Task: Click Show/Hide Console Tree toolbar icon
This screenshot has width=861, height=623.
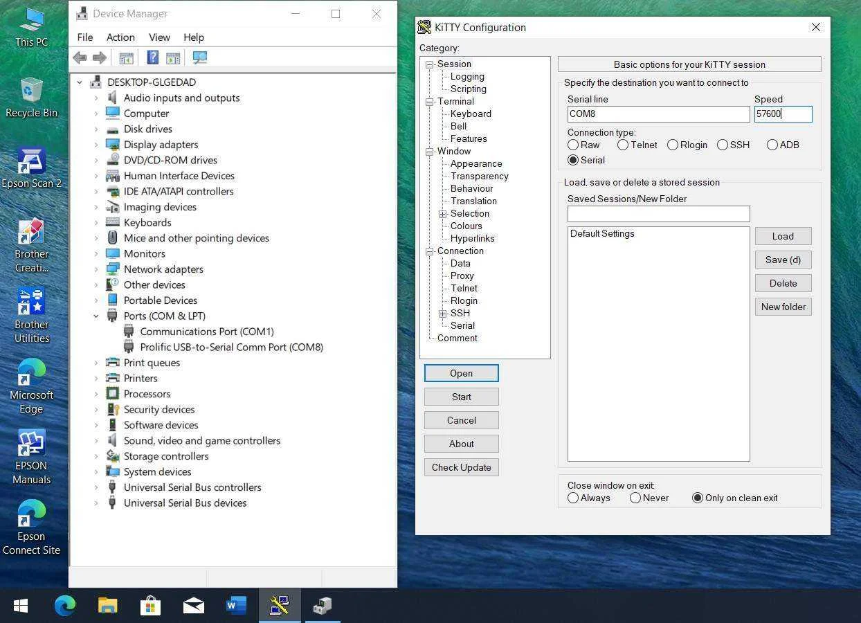Action: coord(126,58)
